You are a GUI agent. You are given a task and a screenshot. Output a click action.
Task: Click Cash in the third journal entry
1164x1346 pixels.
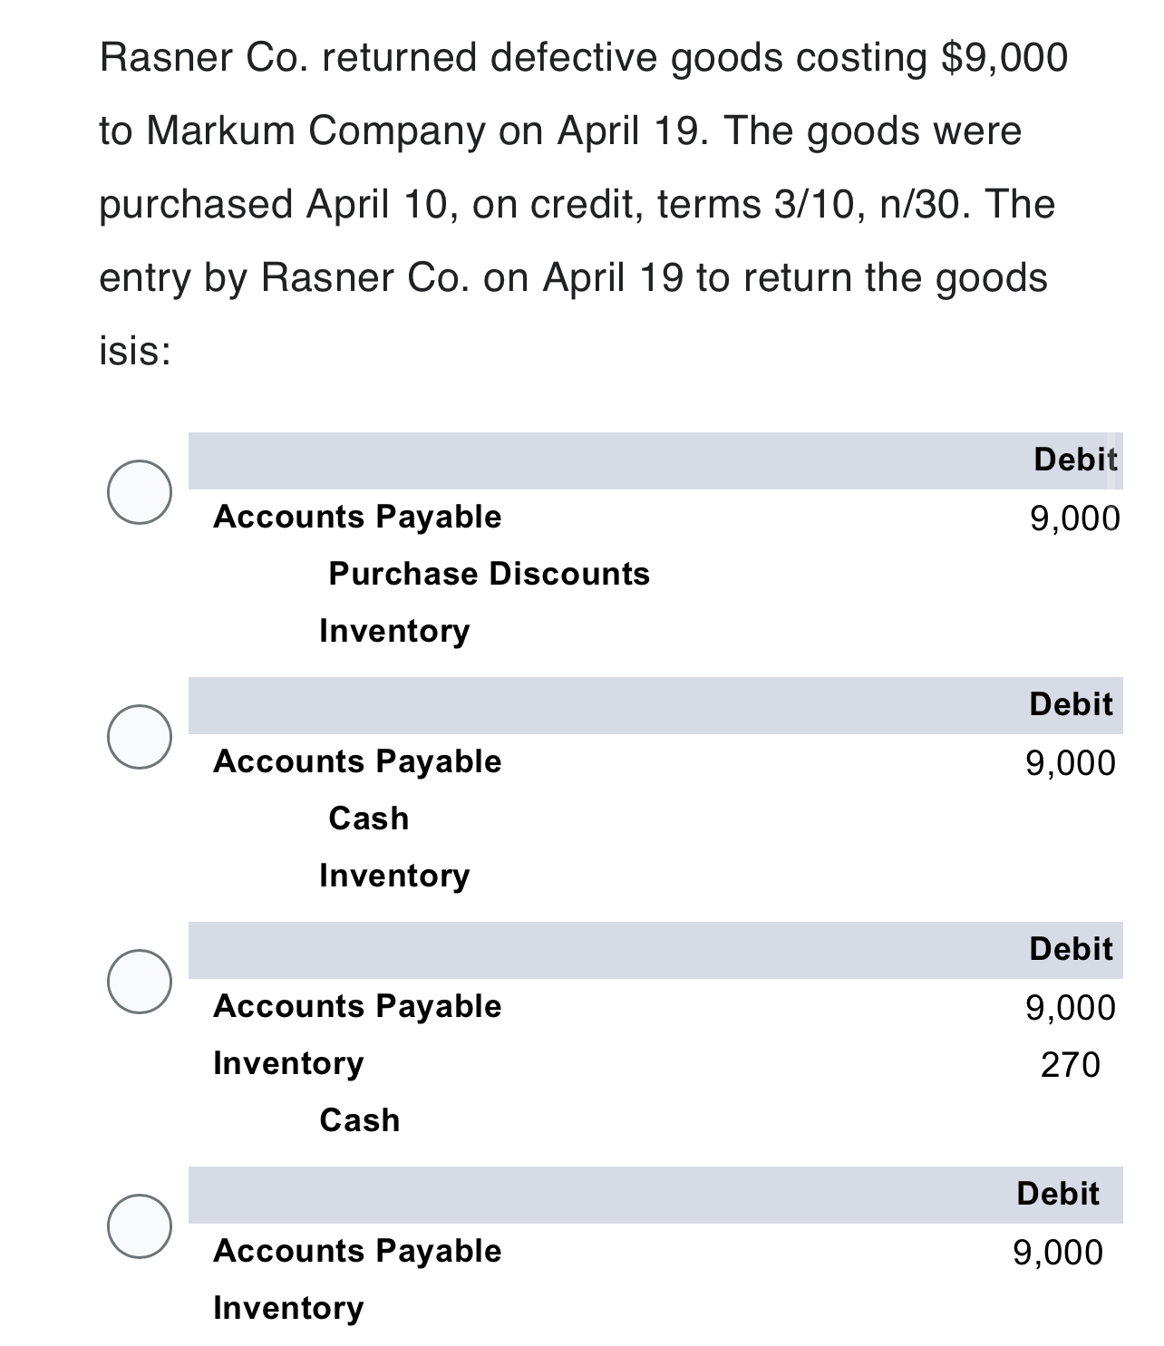[x=357, y=1120]
